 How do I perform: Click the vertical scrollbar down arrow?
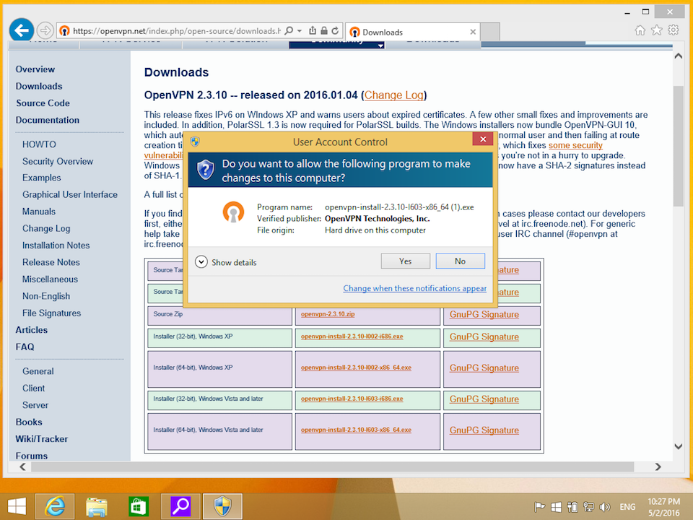click(679, 446)
